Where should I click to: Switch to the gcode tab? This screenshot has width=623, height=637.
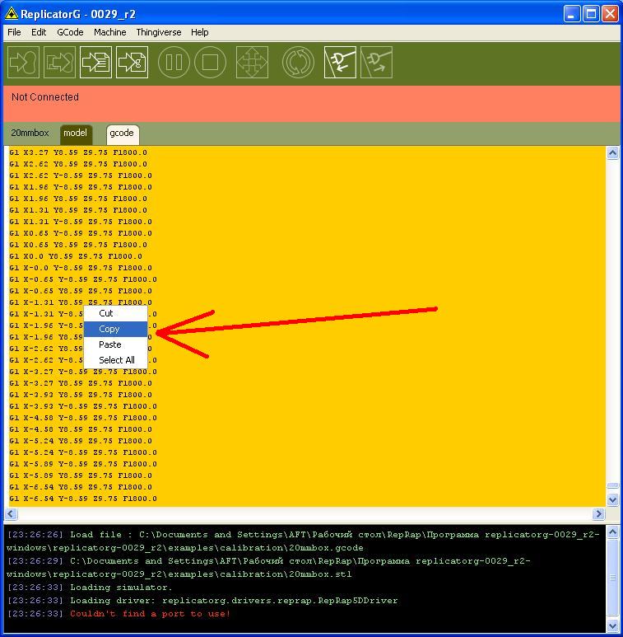coord(122,133)
